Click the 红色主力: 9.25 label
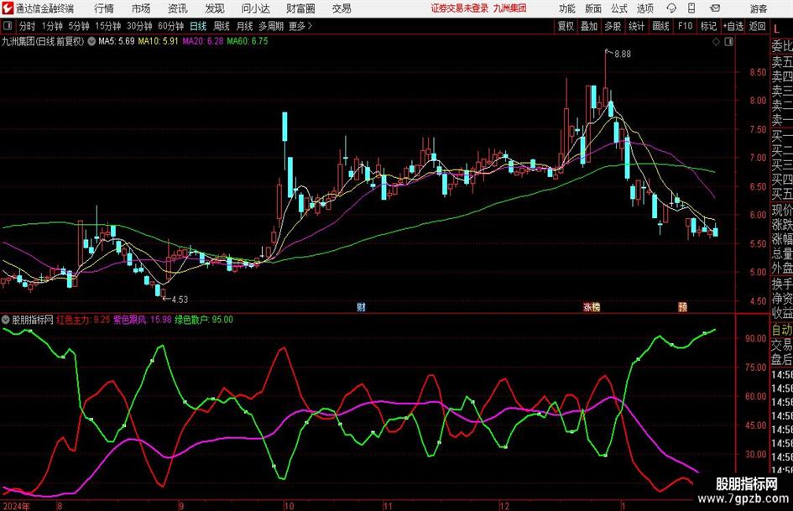 (x=83, y=320)
